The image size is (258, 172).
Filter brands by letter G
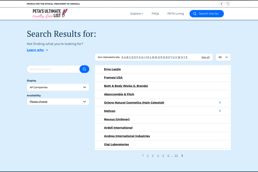[x=140, y=57]
